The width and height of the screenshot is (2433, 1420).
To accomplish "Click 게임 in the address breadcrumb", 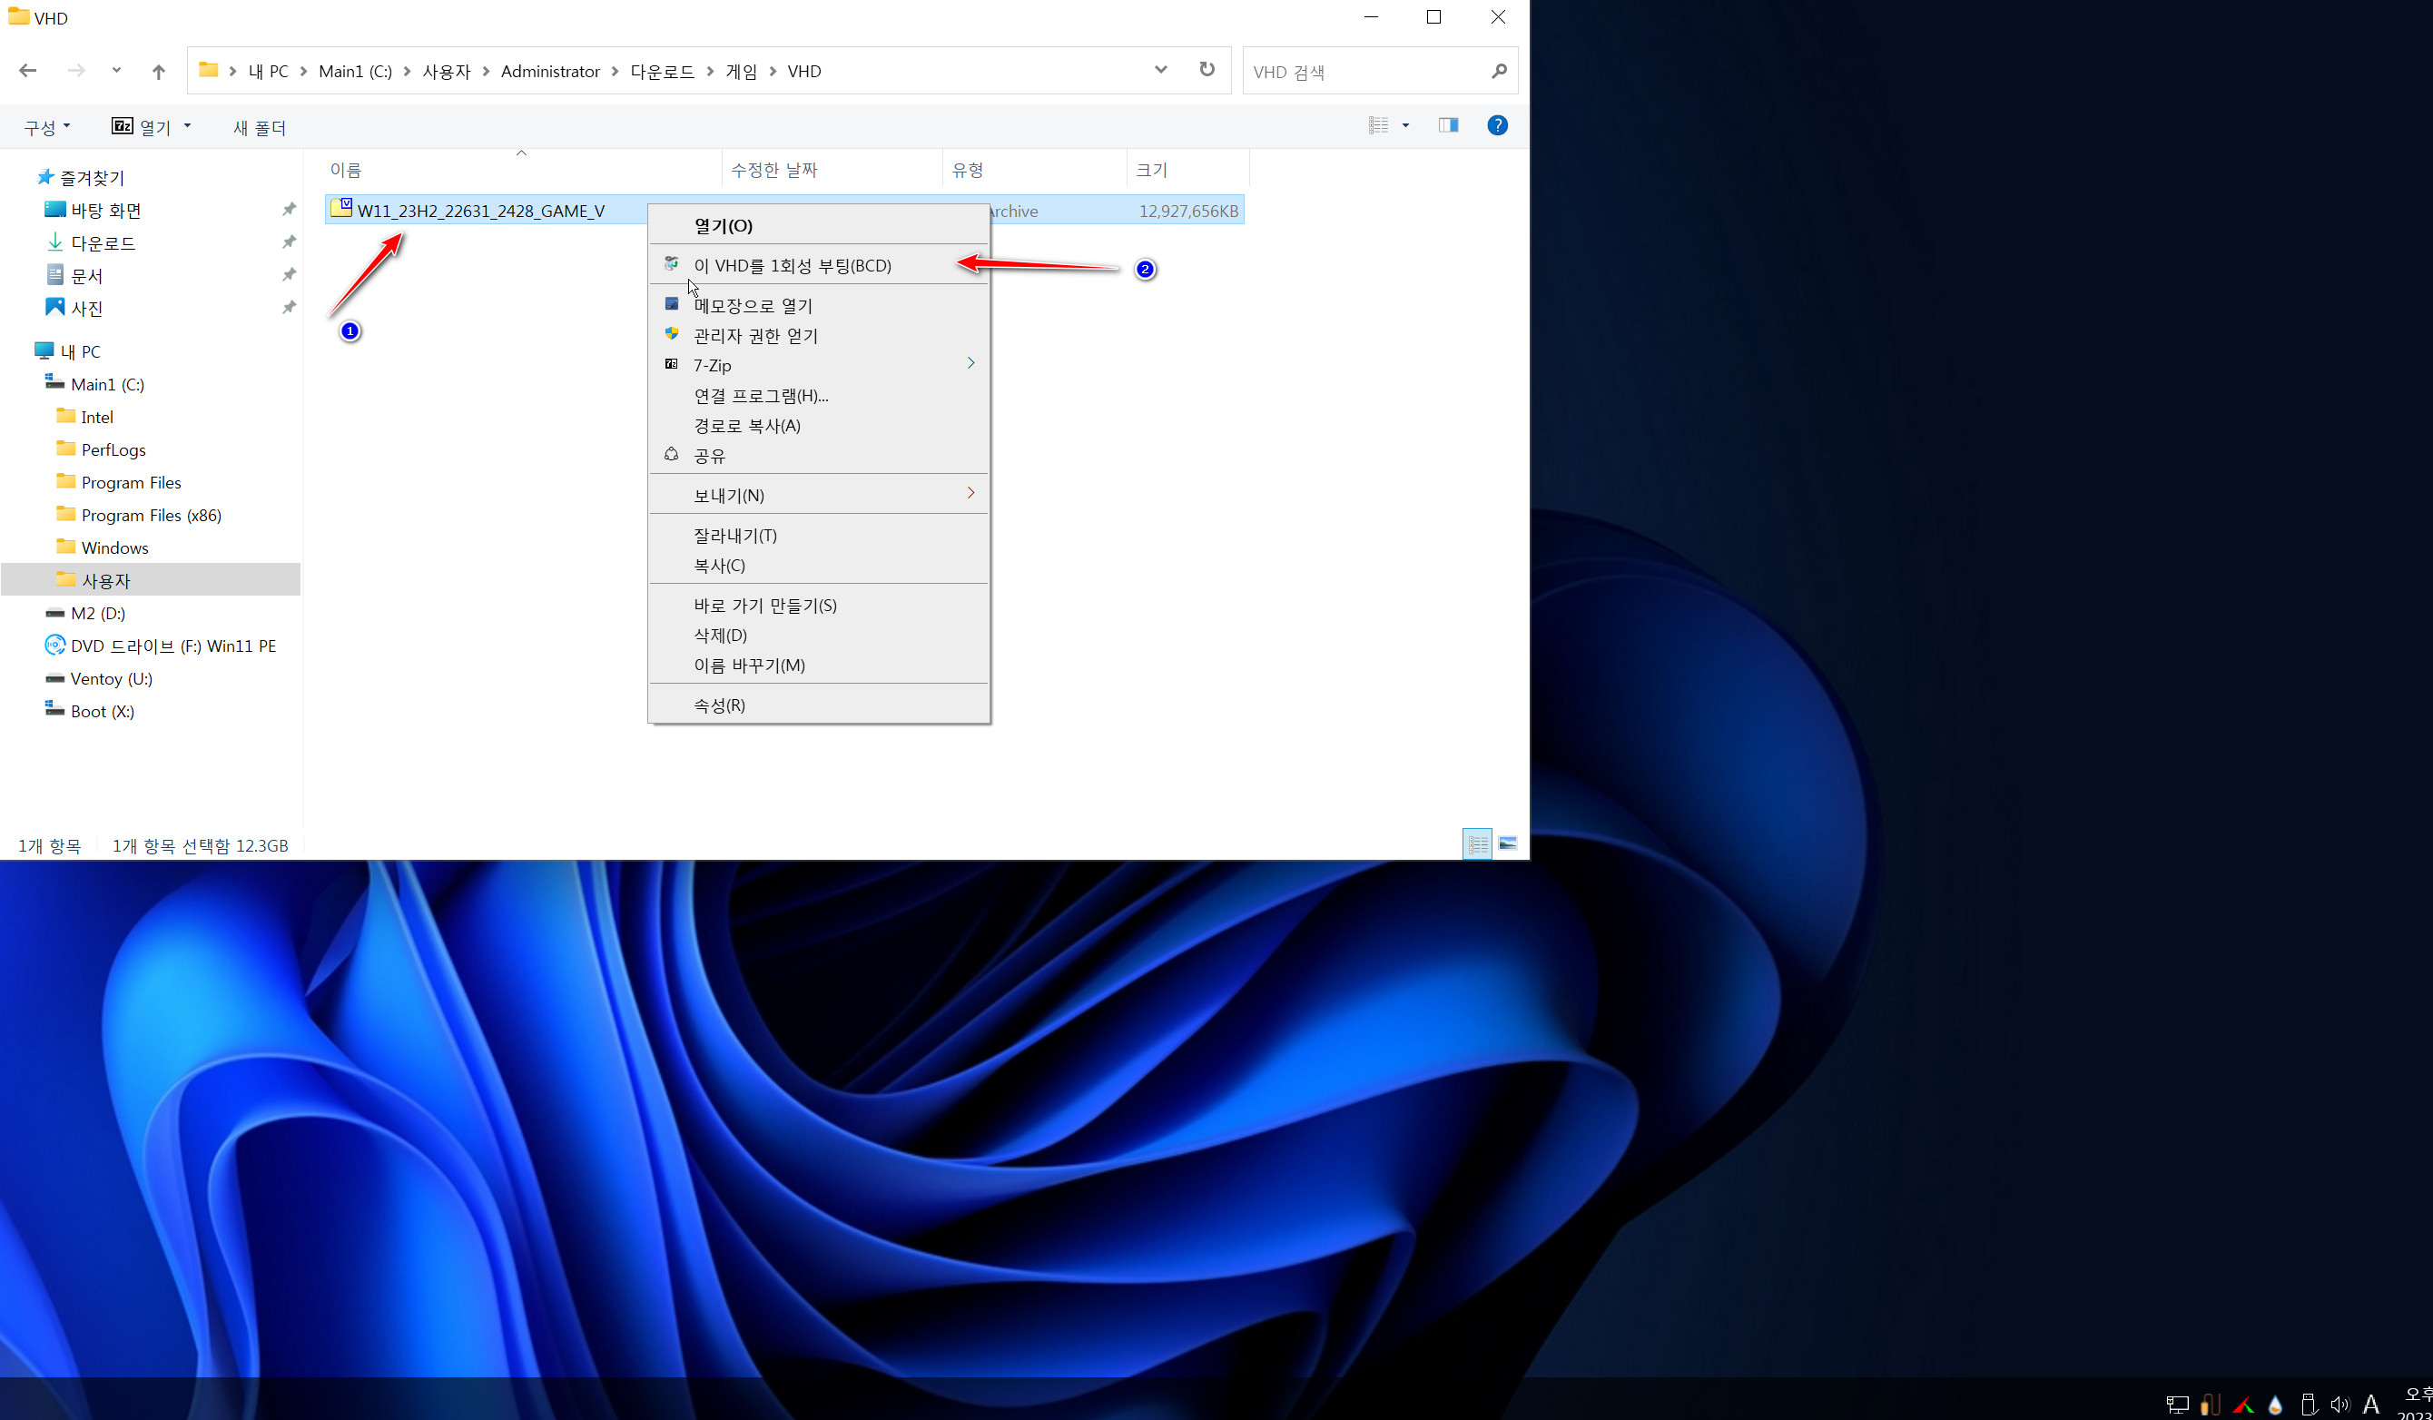I will tap(742, 72).
